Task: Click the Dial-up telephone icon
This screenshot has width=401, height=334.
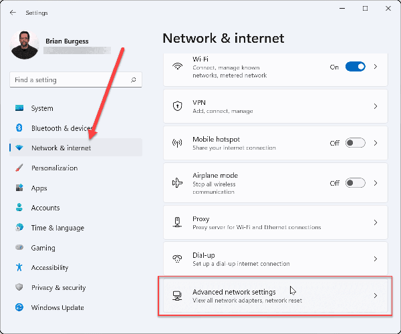Action: pos(177,259)
